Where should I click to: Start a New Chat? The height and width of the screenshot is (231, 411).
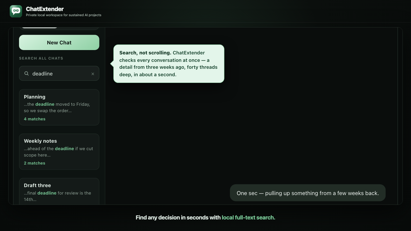59,43
